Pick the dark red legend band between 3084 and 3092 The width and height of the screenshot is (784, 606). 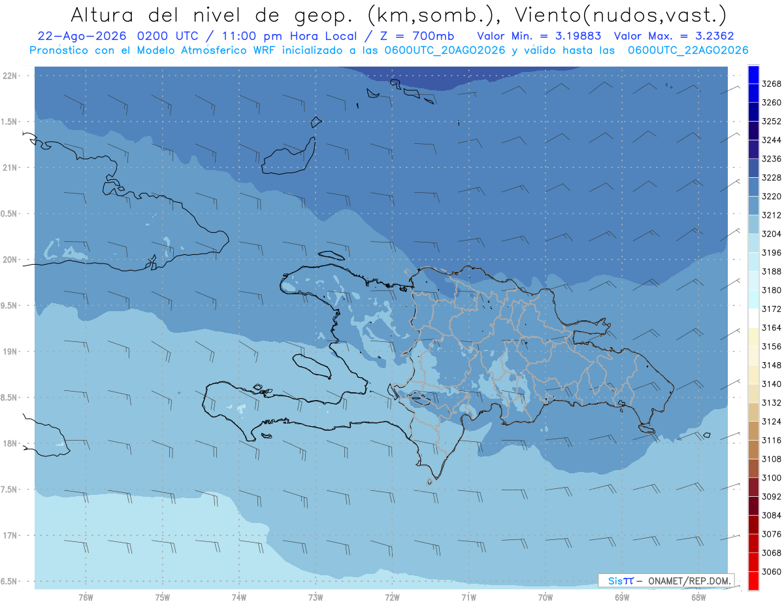click(753, 506)
